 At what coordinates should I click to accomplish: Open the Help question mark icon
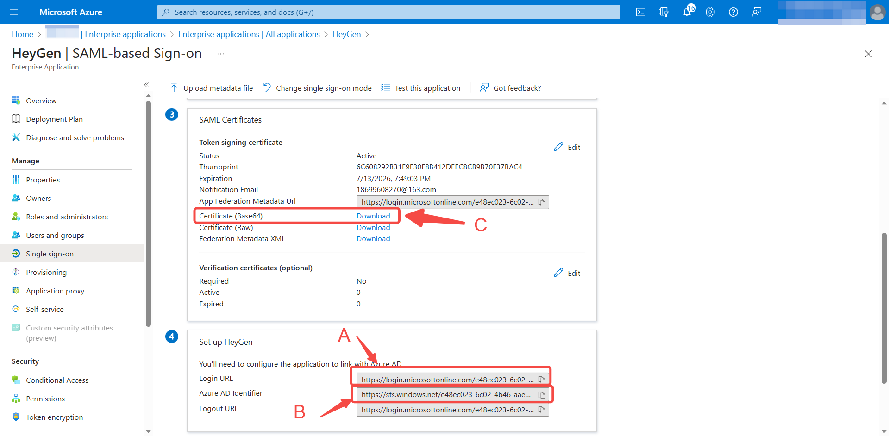click(733, 12)
